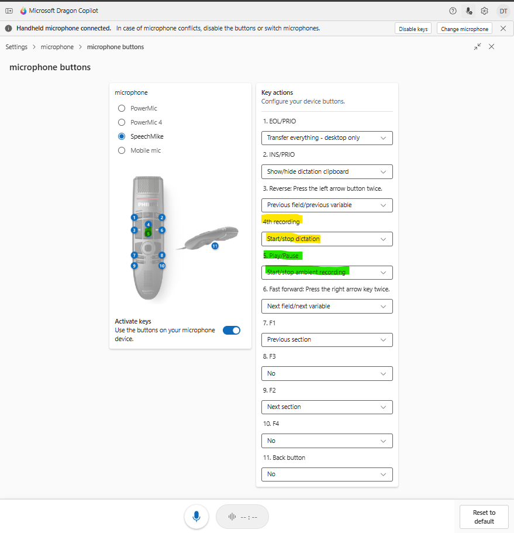Go to Settings breadcrumb
514x533 pixels.
16,47
